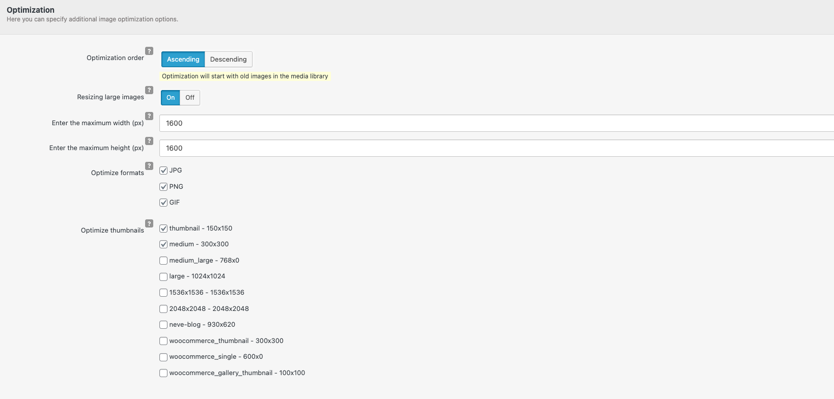Screen dimensions: 834x399
Task: Turn resizing large images On
Action: 171,98
